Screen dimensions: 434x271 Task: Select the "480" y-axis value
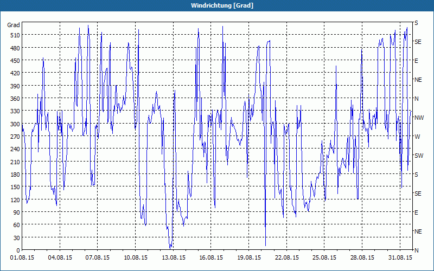[15, 48]
